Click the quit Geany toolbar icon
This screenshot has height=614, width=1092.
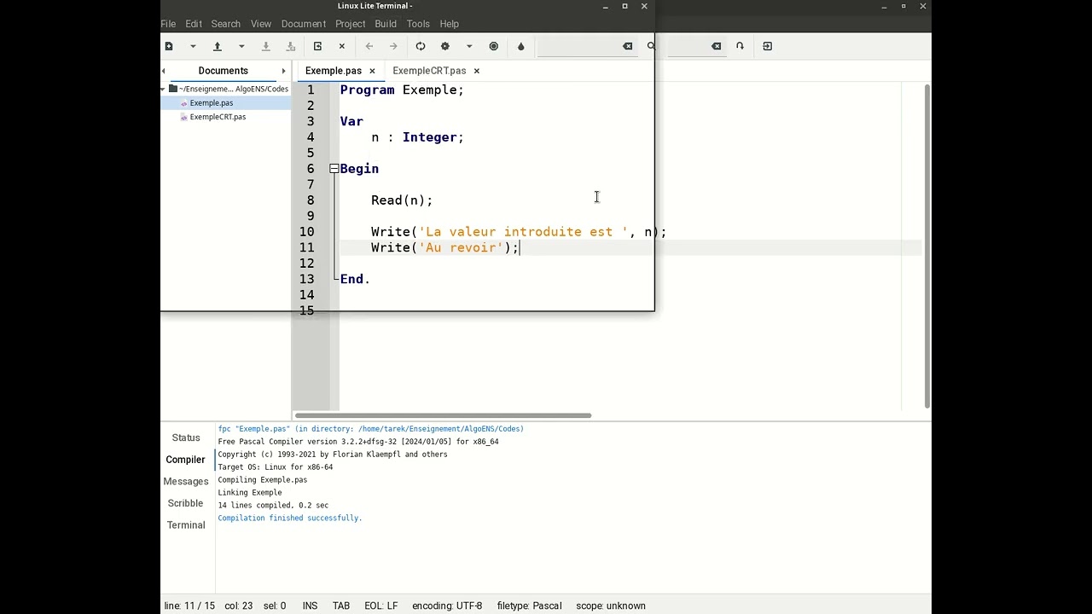coord(767,46)
